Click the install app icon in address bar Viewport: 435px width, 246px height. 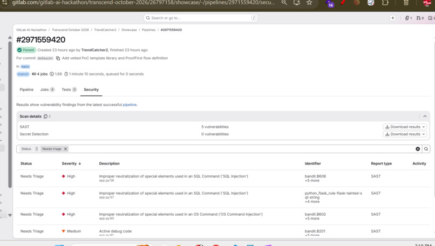(x=296, y=3)
